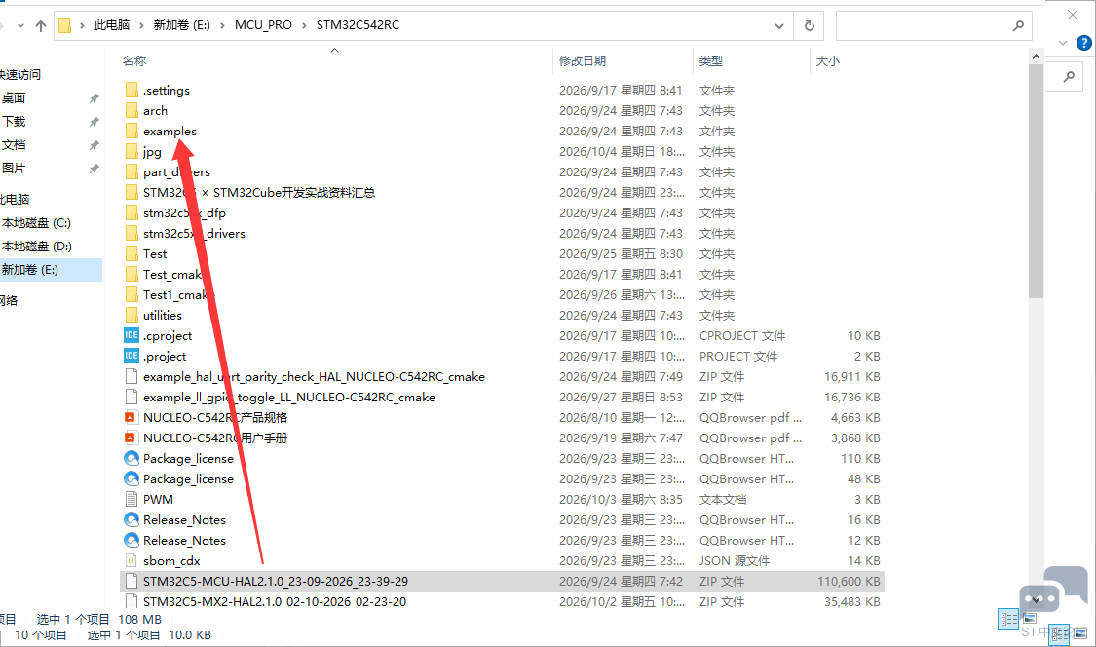Select the jpg folder icon
The width and height of the screenshot is (1096, 647).
(132, 151)
